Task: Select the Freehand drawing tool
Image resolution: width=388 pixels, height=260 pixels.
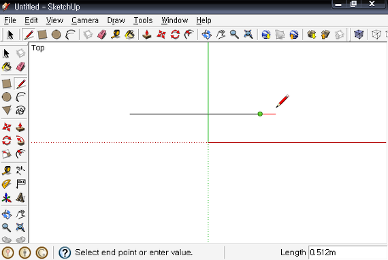Action: [x=20, y=110]
